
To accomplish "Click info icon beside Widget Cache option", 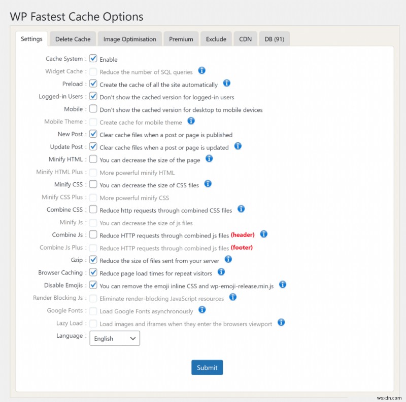I will click(201, 71).
